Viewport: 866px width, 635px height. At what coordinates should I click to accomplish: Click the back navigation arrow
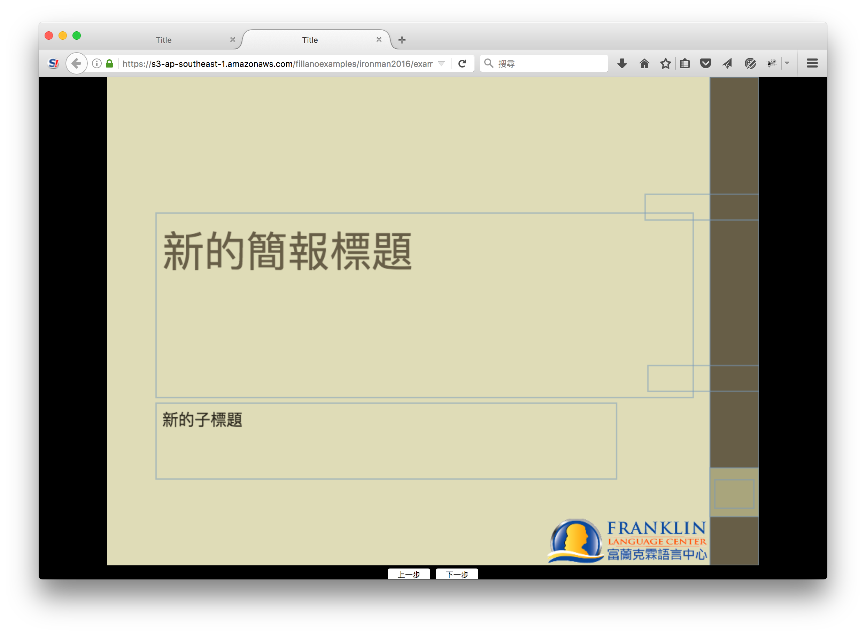tap(76, 63)
